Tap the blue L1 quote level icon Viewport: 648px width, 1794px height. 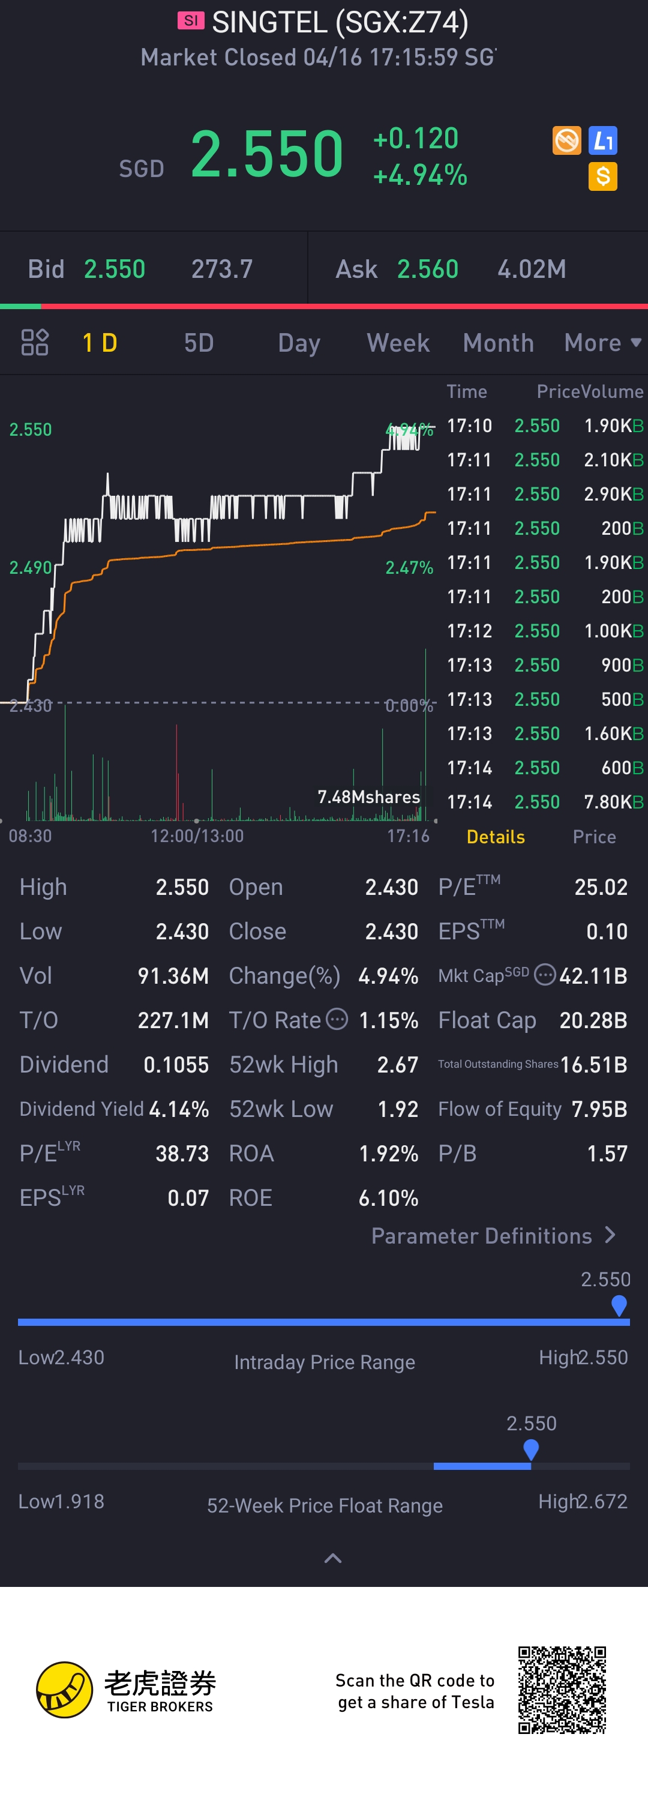tap(603, 140)
